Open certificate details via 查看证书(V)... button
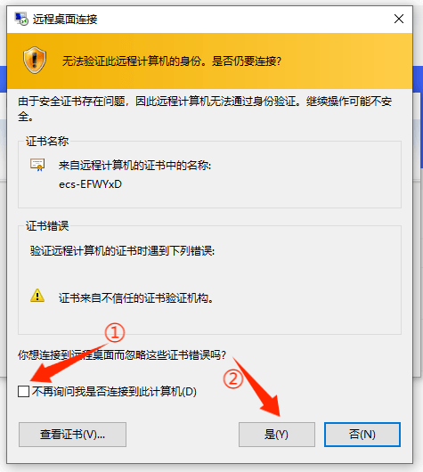This screenshot has width=423, height=472. 72,435
